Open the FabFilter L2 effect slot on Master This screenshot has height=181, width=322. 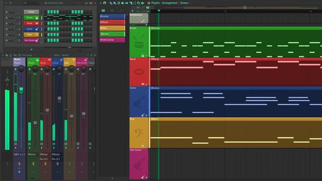pyautogui.click(x=19, y=154)
